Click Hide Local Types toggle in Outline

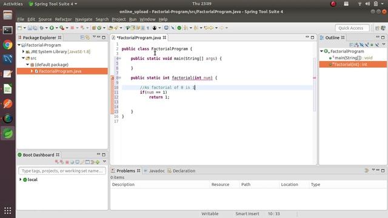click(x=377, y=45)
